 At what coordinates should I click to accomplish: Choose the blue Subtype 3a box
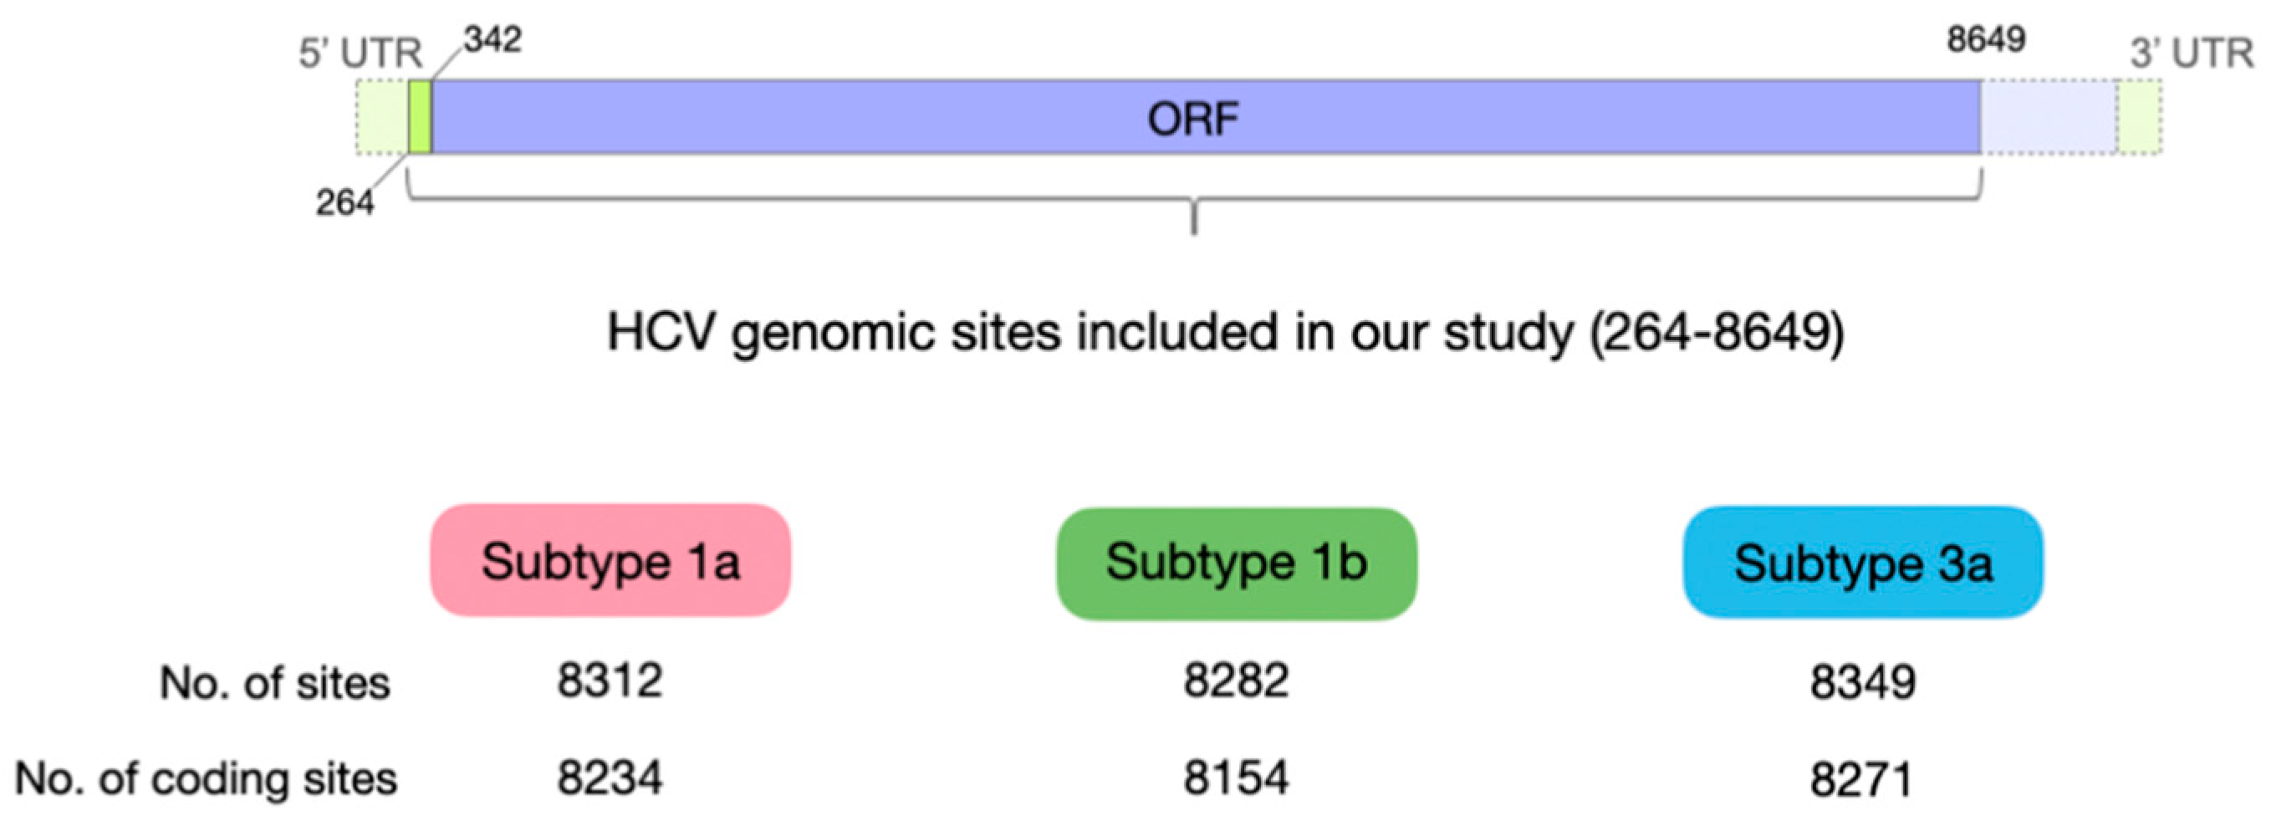coord(1863,563)
